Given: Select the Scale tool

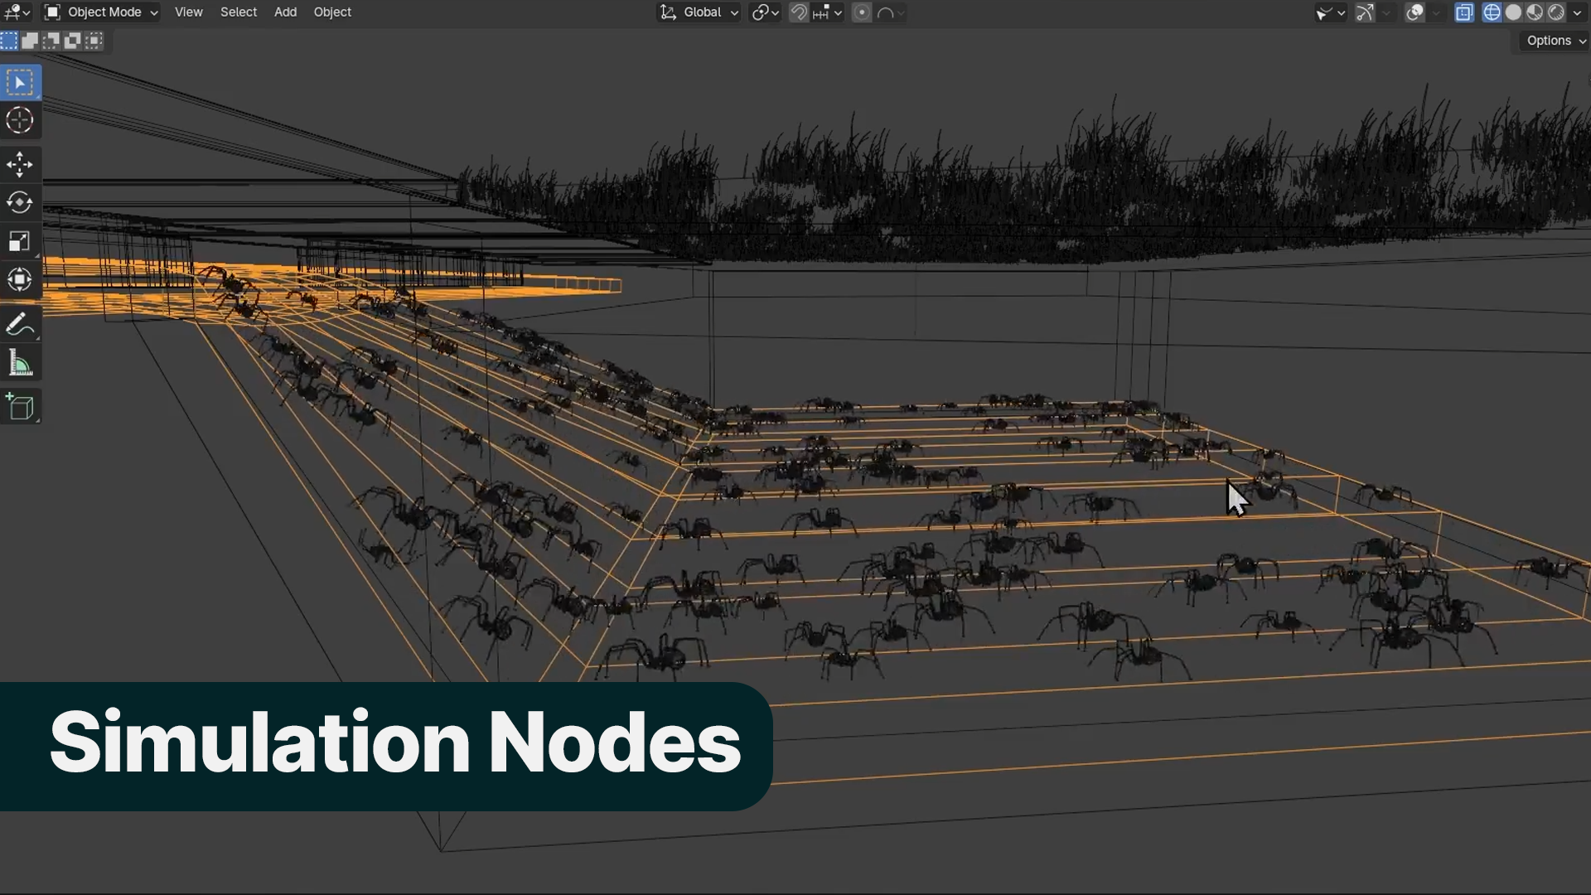Looking at the screenshot, I should click(20, 241).
